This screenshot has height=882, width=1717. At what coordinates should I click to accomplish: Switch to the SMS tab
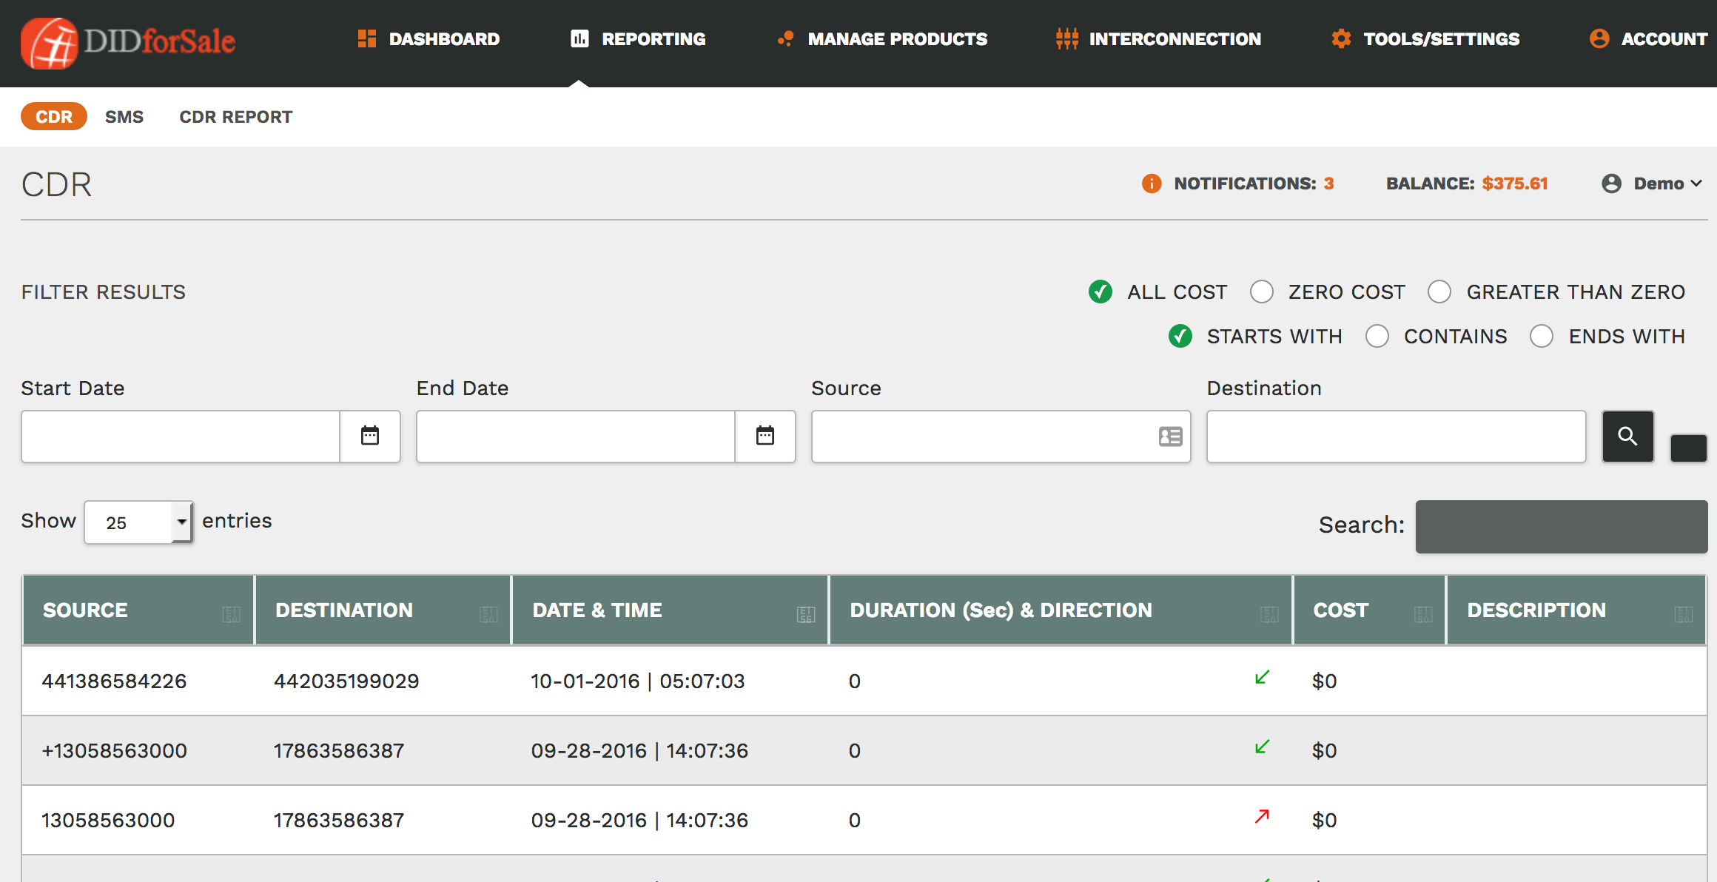(124, 117)
